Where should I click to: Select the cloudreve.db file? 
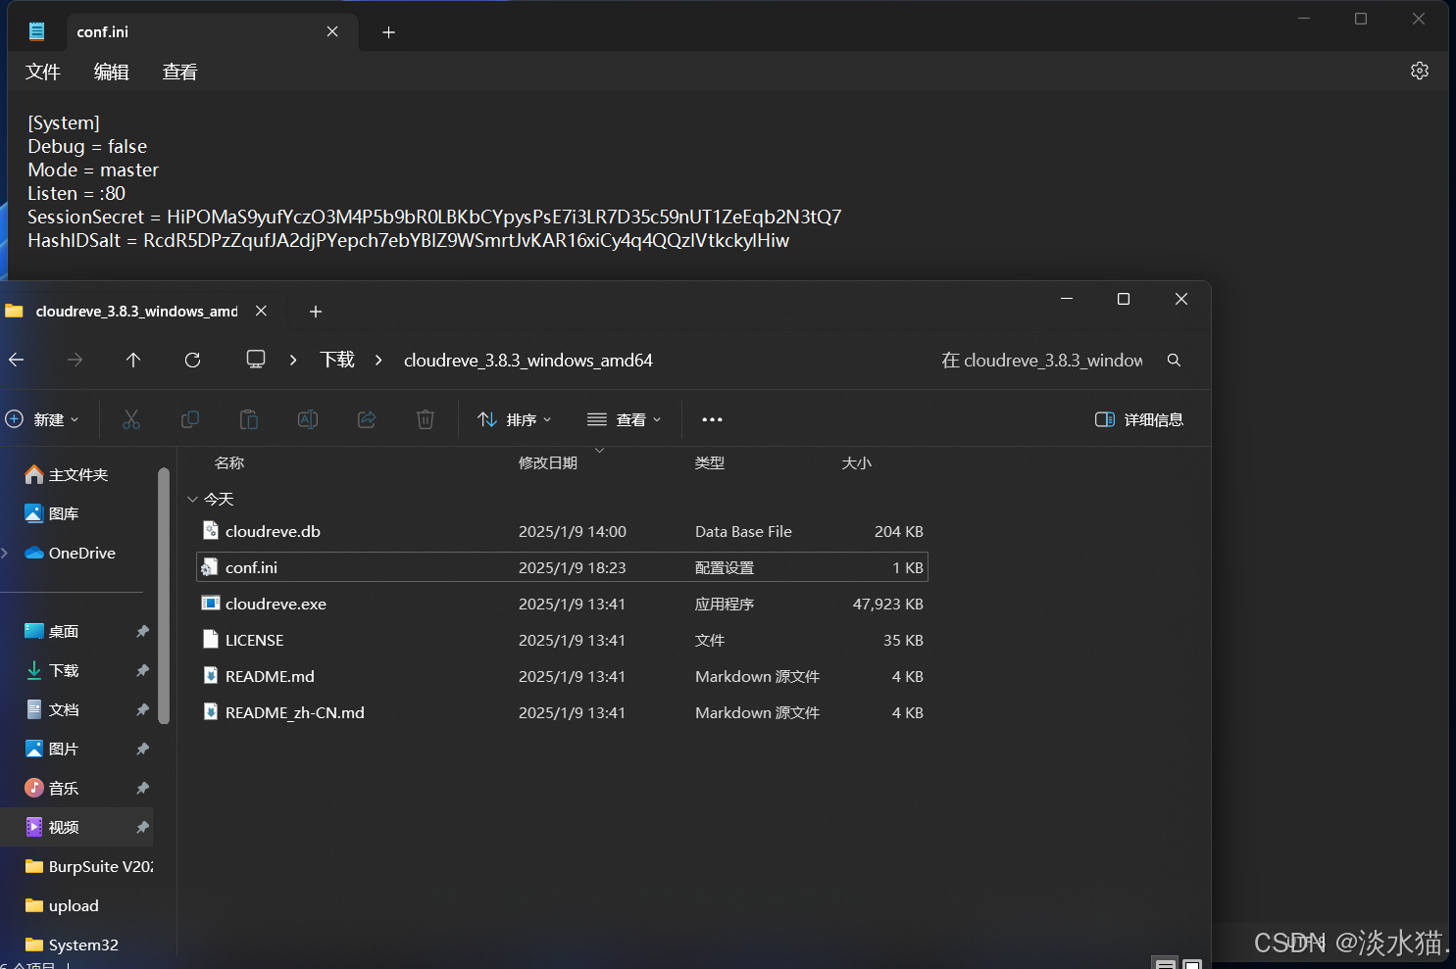562,531
